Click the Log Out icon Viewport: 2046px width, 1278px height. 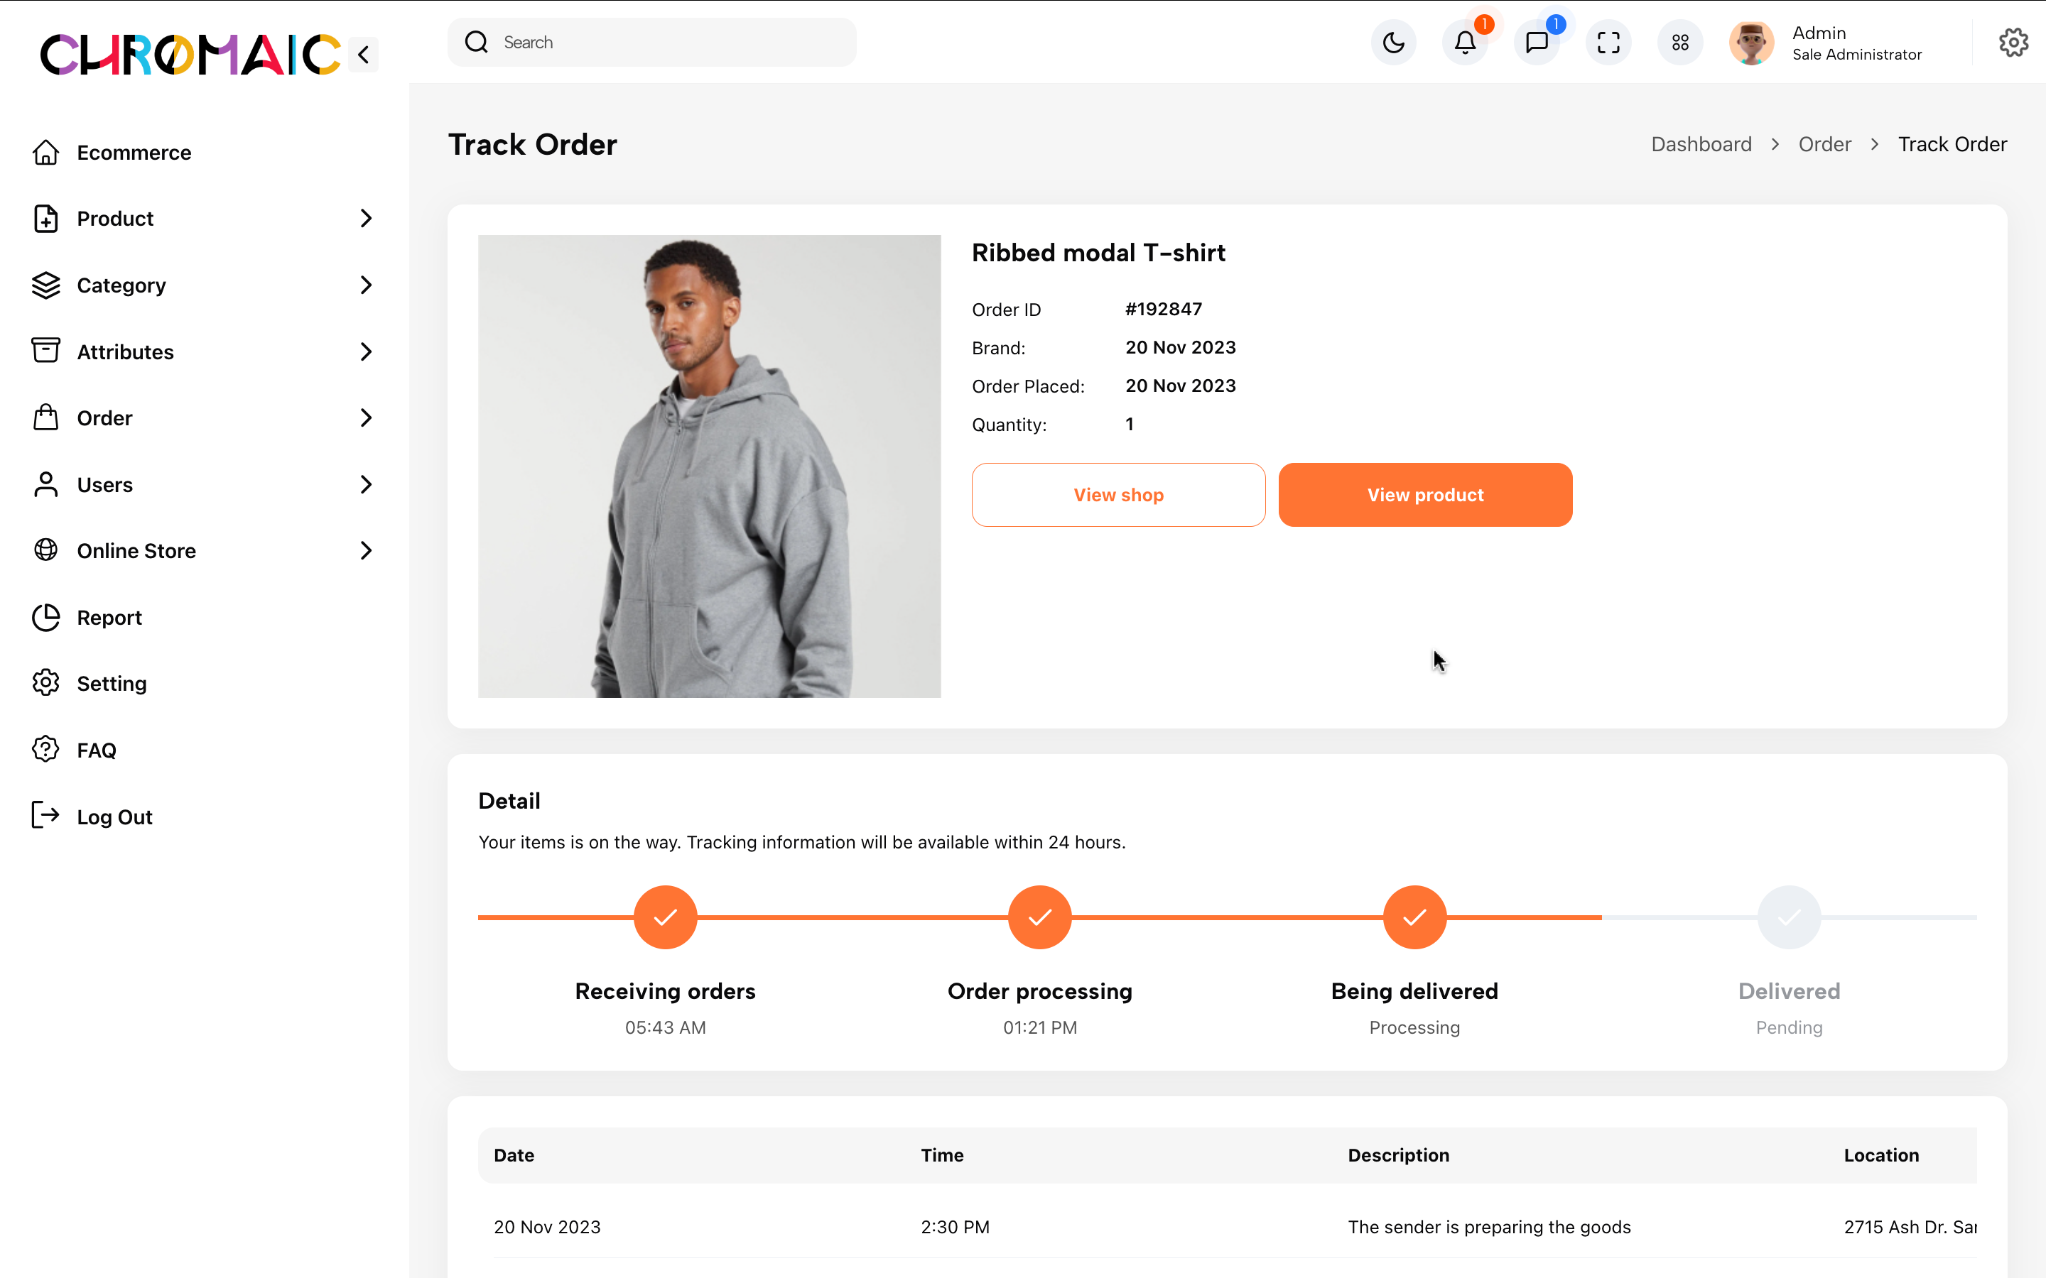coord(45,816)
